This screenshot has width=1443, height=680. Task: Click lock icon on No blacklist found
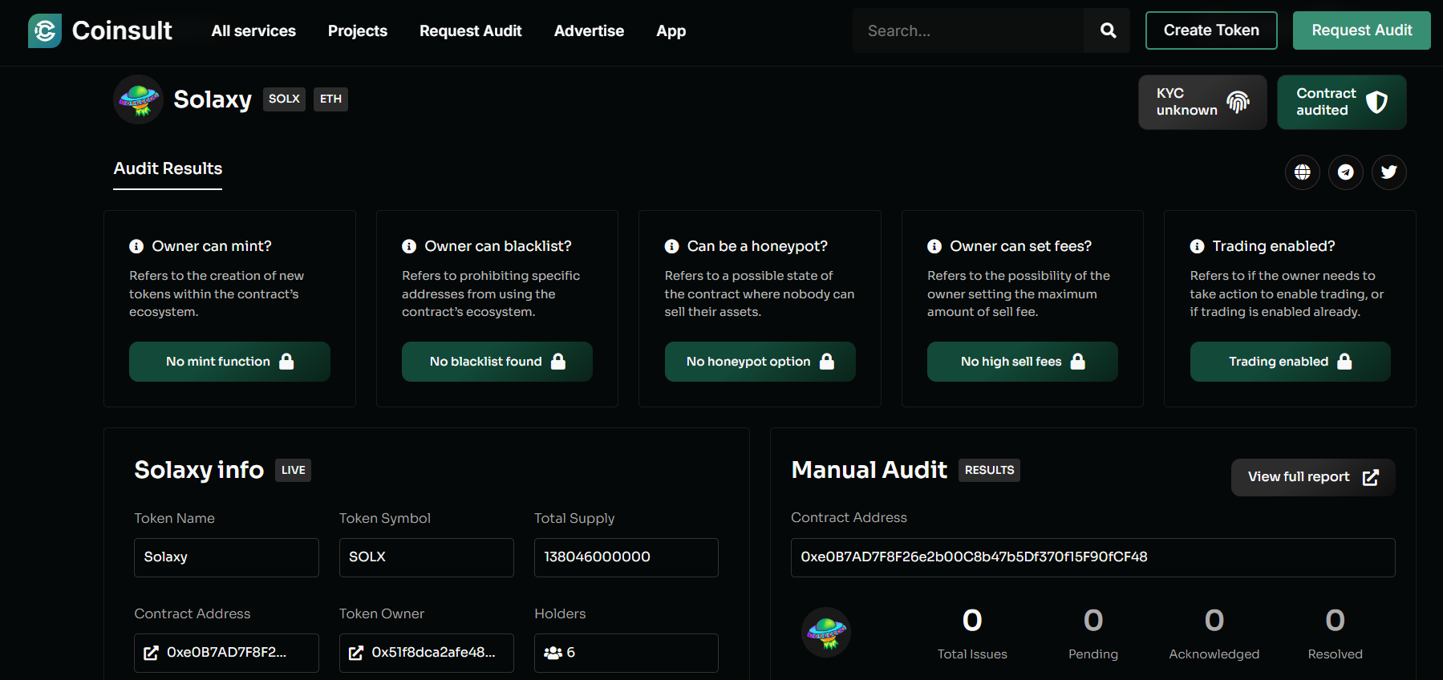pyautogui.click(x=558, y=361)
